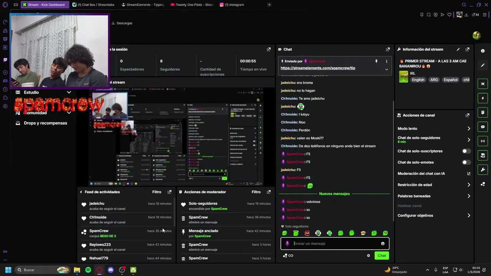Click the Español language tag

(451, 80)
